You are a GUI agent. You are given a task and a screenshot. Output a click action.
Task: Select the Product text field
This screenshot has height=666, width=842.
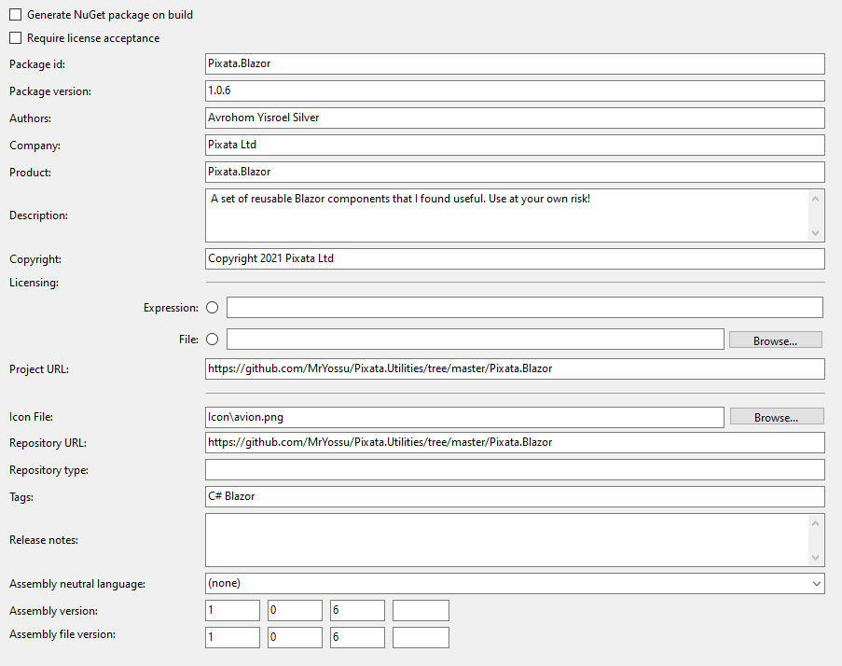(515, 172)
